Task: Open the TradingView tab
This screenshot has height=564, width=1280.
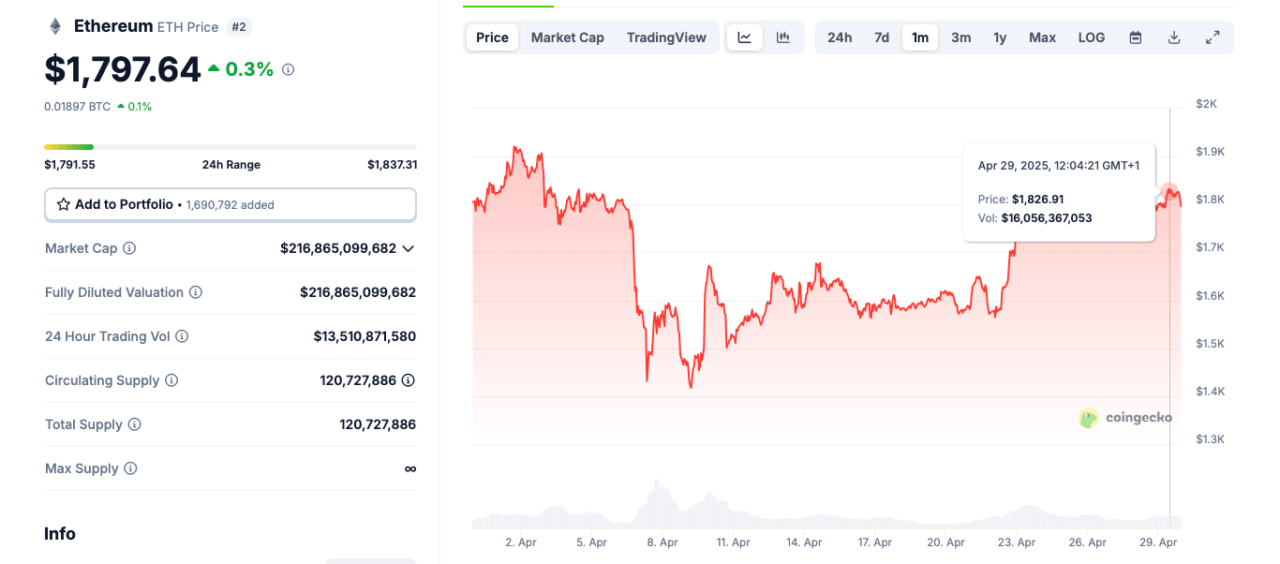Action: coord(666,37)
